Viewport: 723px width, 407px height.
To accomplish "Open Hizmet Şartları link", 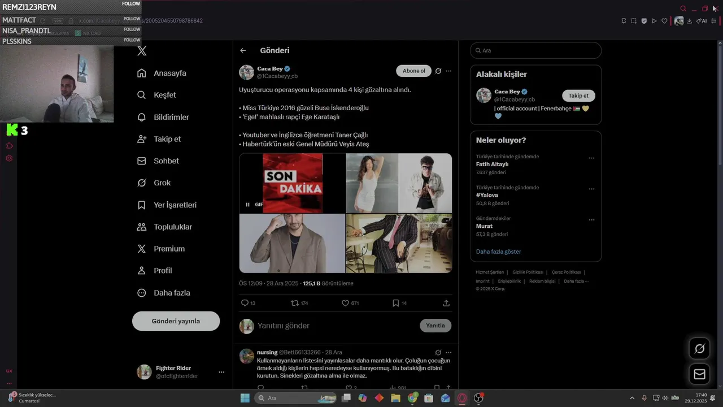I will [x=490, y=272].
